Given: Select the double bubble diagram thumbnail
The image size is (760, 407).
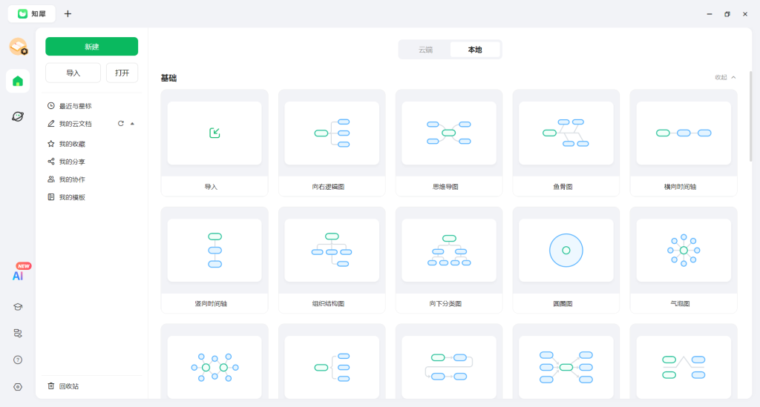Looking at the screenshot, I should point(214,367).
